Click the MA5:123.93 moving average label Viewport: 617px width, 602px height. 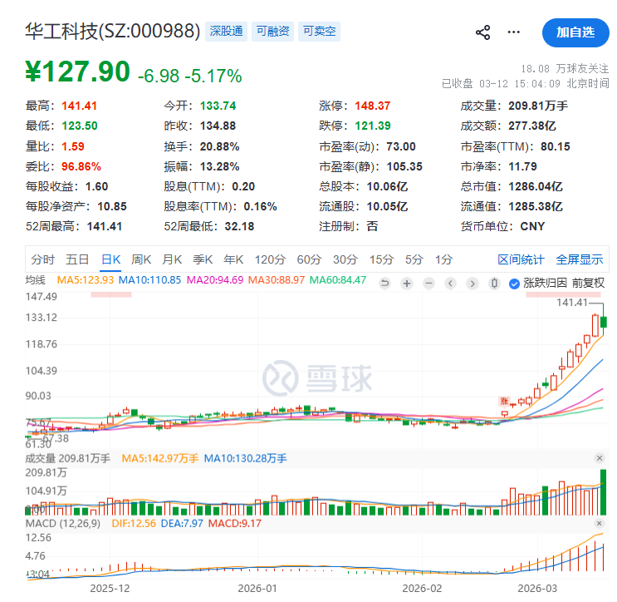pos(85,280)
